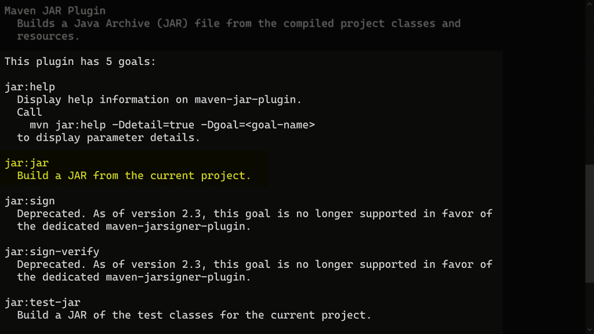Screen dimensions: 594x334
Task: Click the 'to display parameter details.' line
Action: point(108,138)
